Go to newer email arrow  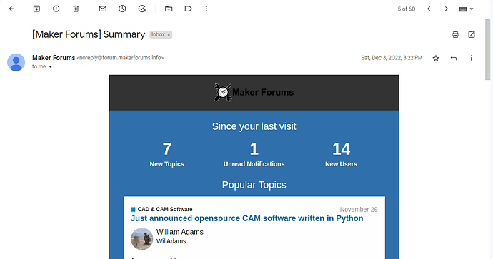(x=429, y=9)
